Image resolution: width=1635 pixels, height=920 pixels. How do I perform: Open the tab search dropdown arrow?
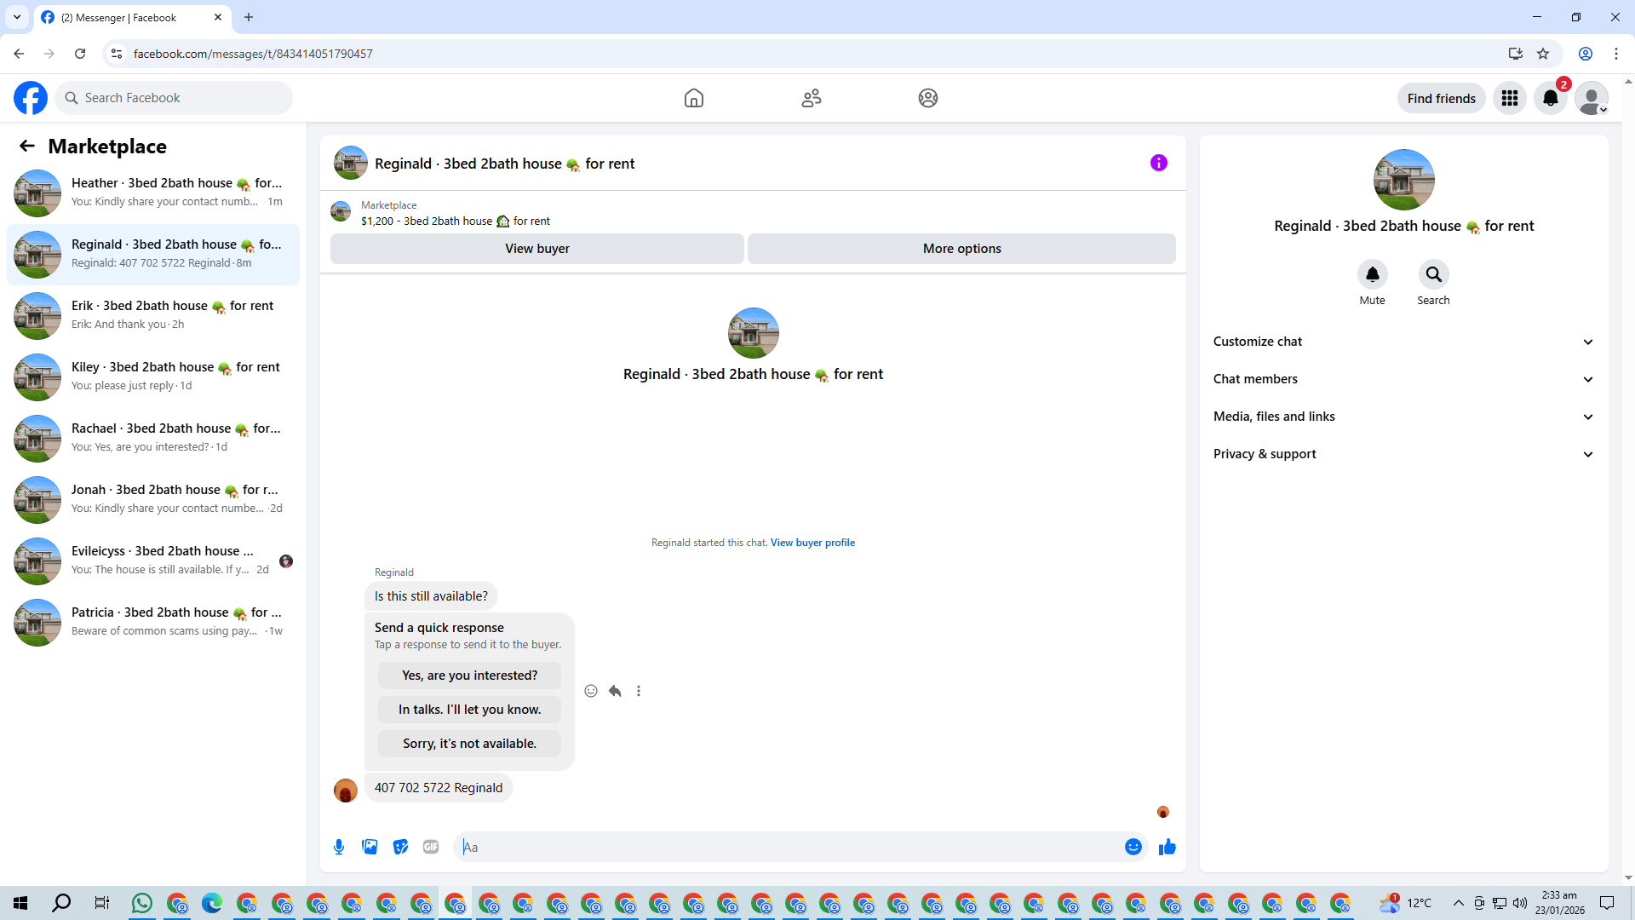point(17,17)
